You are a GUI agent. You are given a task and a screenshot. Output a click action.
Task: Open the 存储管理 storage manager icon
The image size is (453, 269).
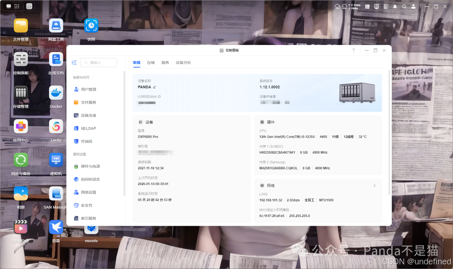click(x=21, y=93)
